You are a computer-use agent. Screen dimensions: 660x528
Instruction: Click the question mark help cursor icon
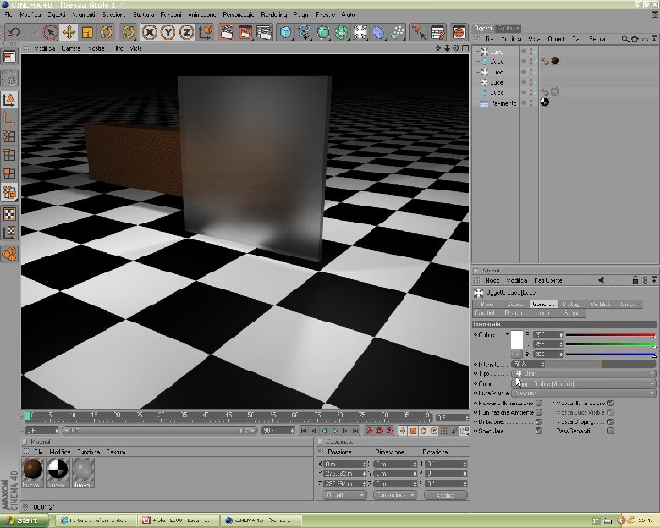(x=419, y=32)
